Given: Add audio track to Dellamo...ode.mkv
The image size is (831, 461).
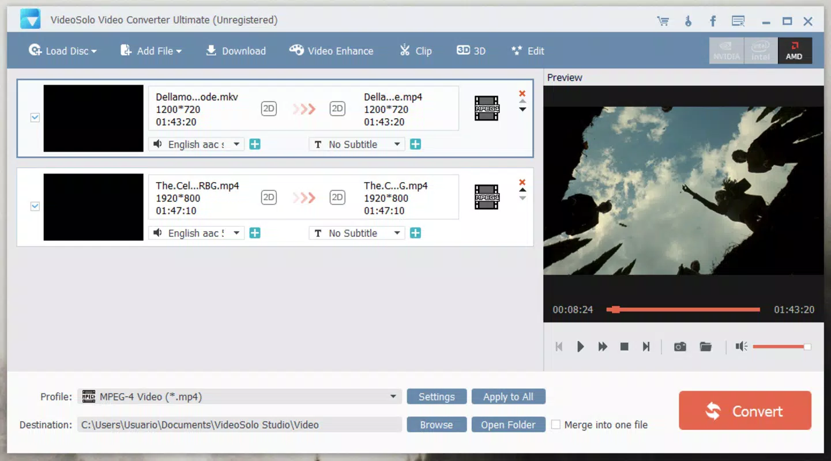Looking at the screenshot, I should coord(255,144).
